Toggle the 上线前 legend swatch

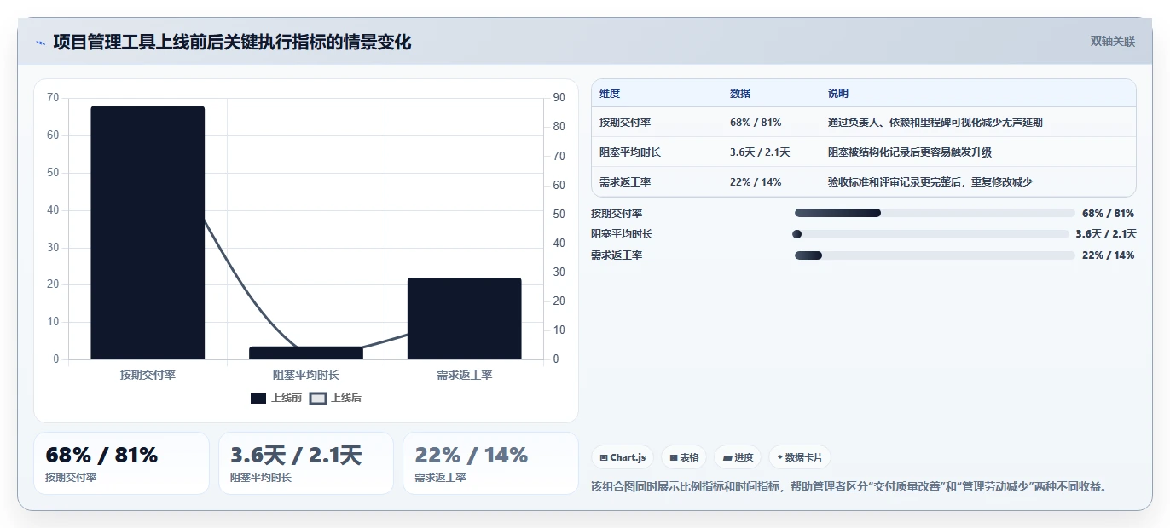(258, 399)
